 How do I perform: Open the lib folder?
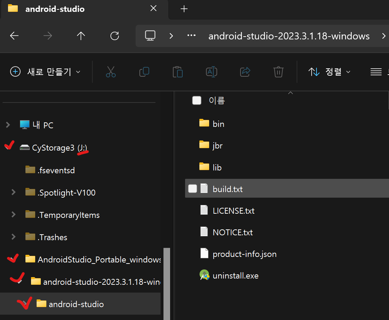[217, 167]
